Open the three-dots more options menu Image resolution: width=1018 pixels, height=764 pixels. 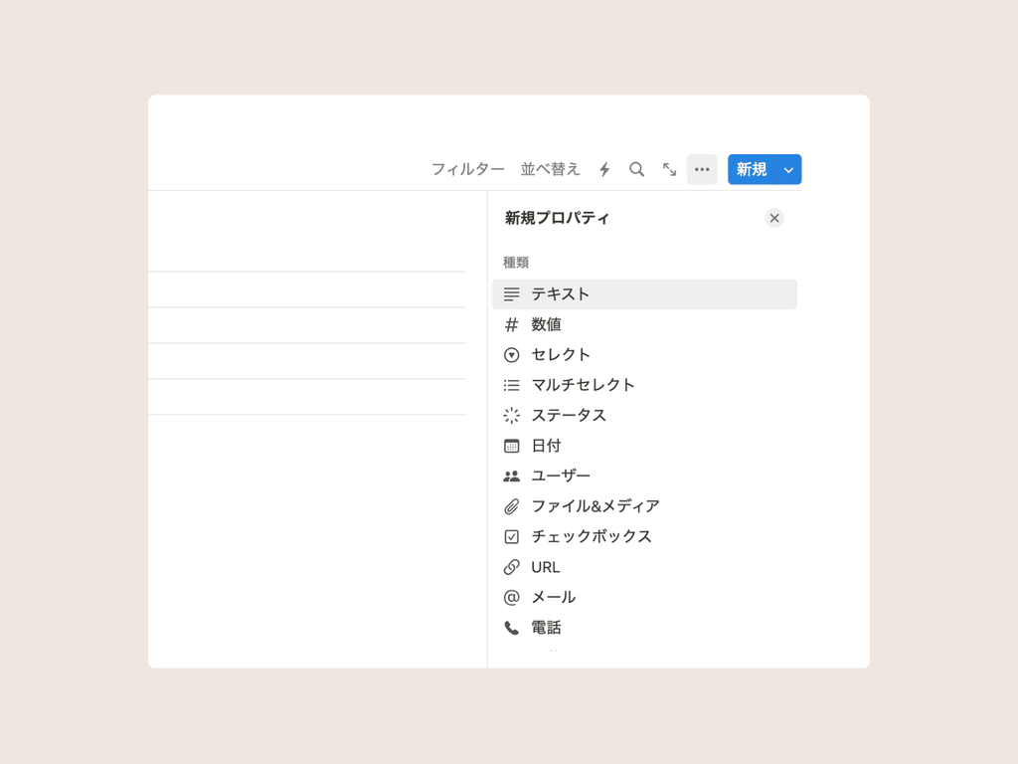click(702, 169)
